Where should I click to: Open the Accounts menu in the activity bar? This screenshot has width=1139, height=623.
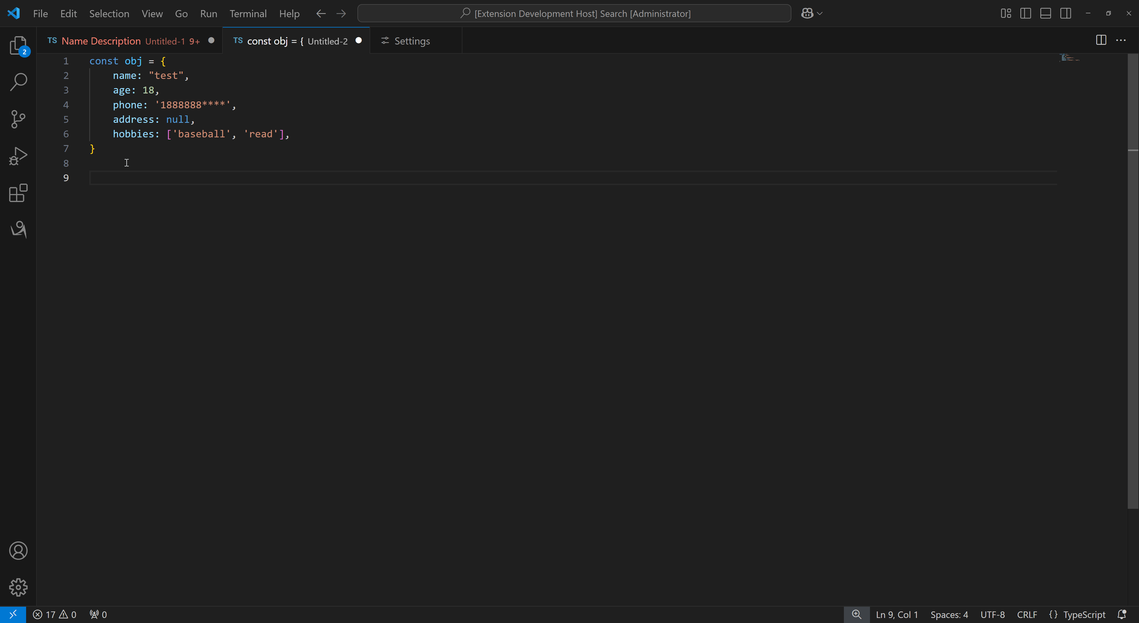tap(18, 551)
